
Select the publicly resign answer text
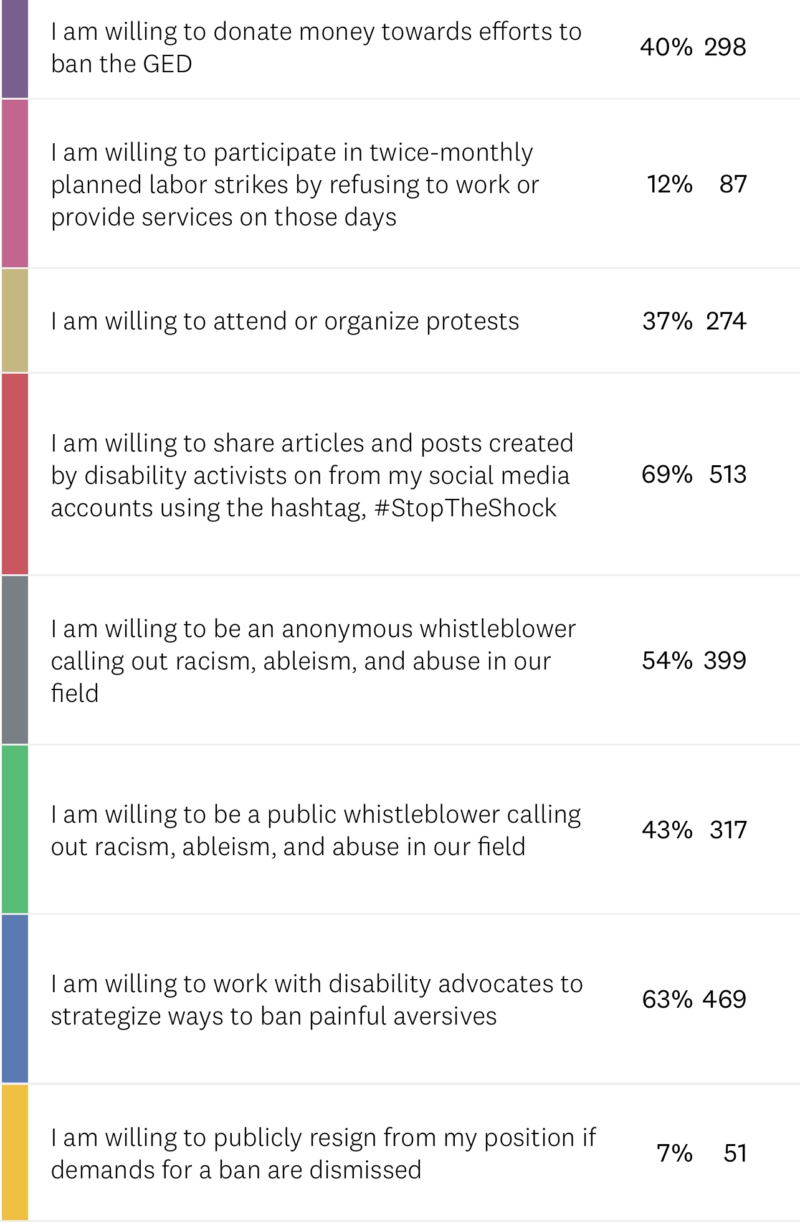tap(323, 1153)
